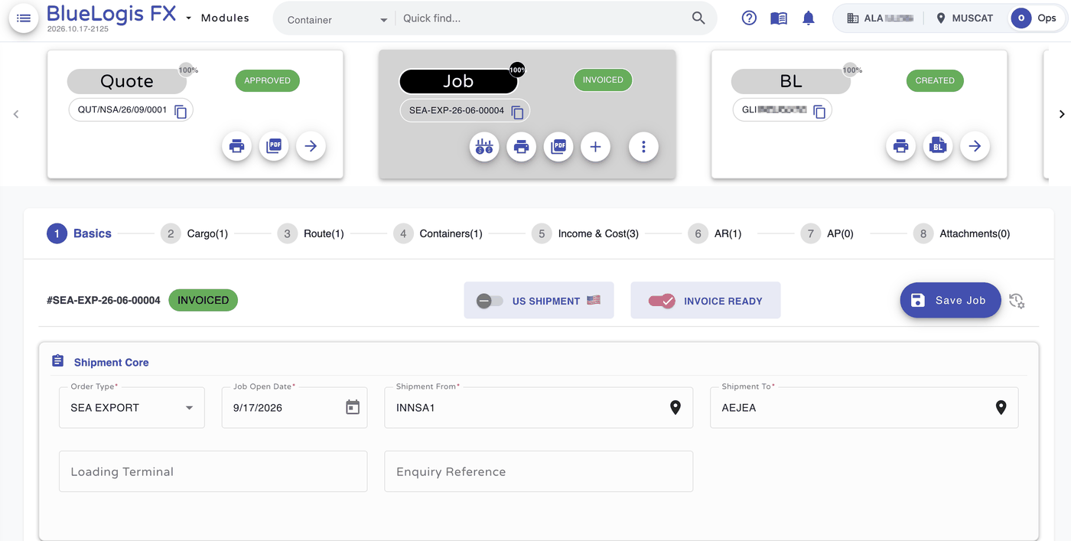1071x541 pixels.
Task: Click the Save Job button
Action: coord(950,300)
